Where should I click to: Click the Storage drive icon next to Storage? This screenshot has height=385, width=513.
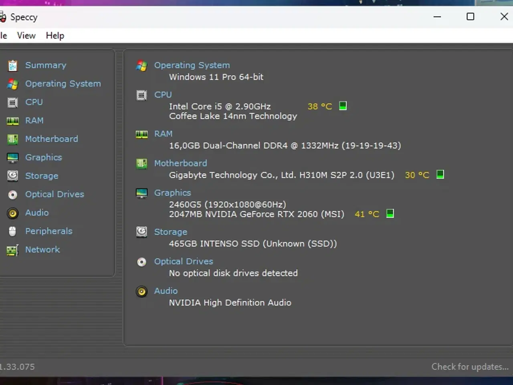[x=141, y=232]
